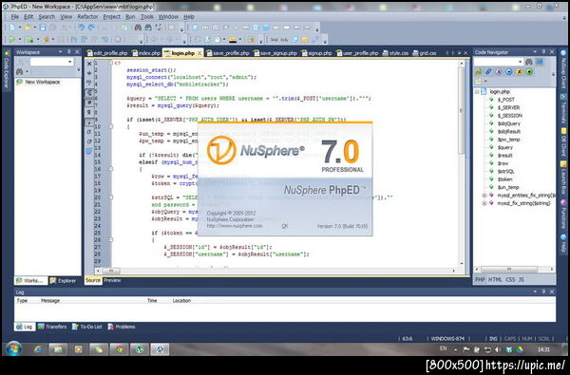Close the login.php editor tab
The height and width of the screenshot is (375, 570).
click(x=199, y=53)
